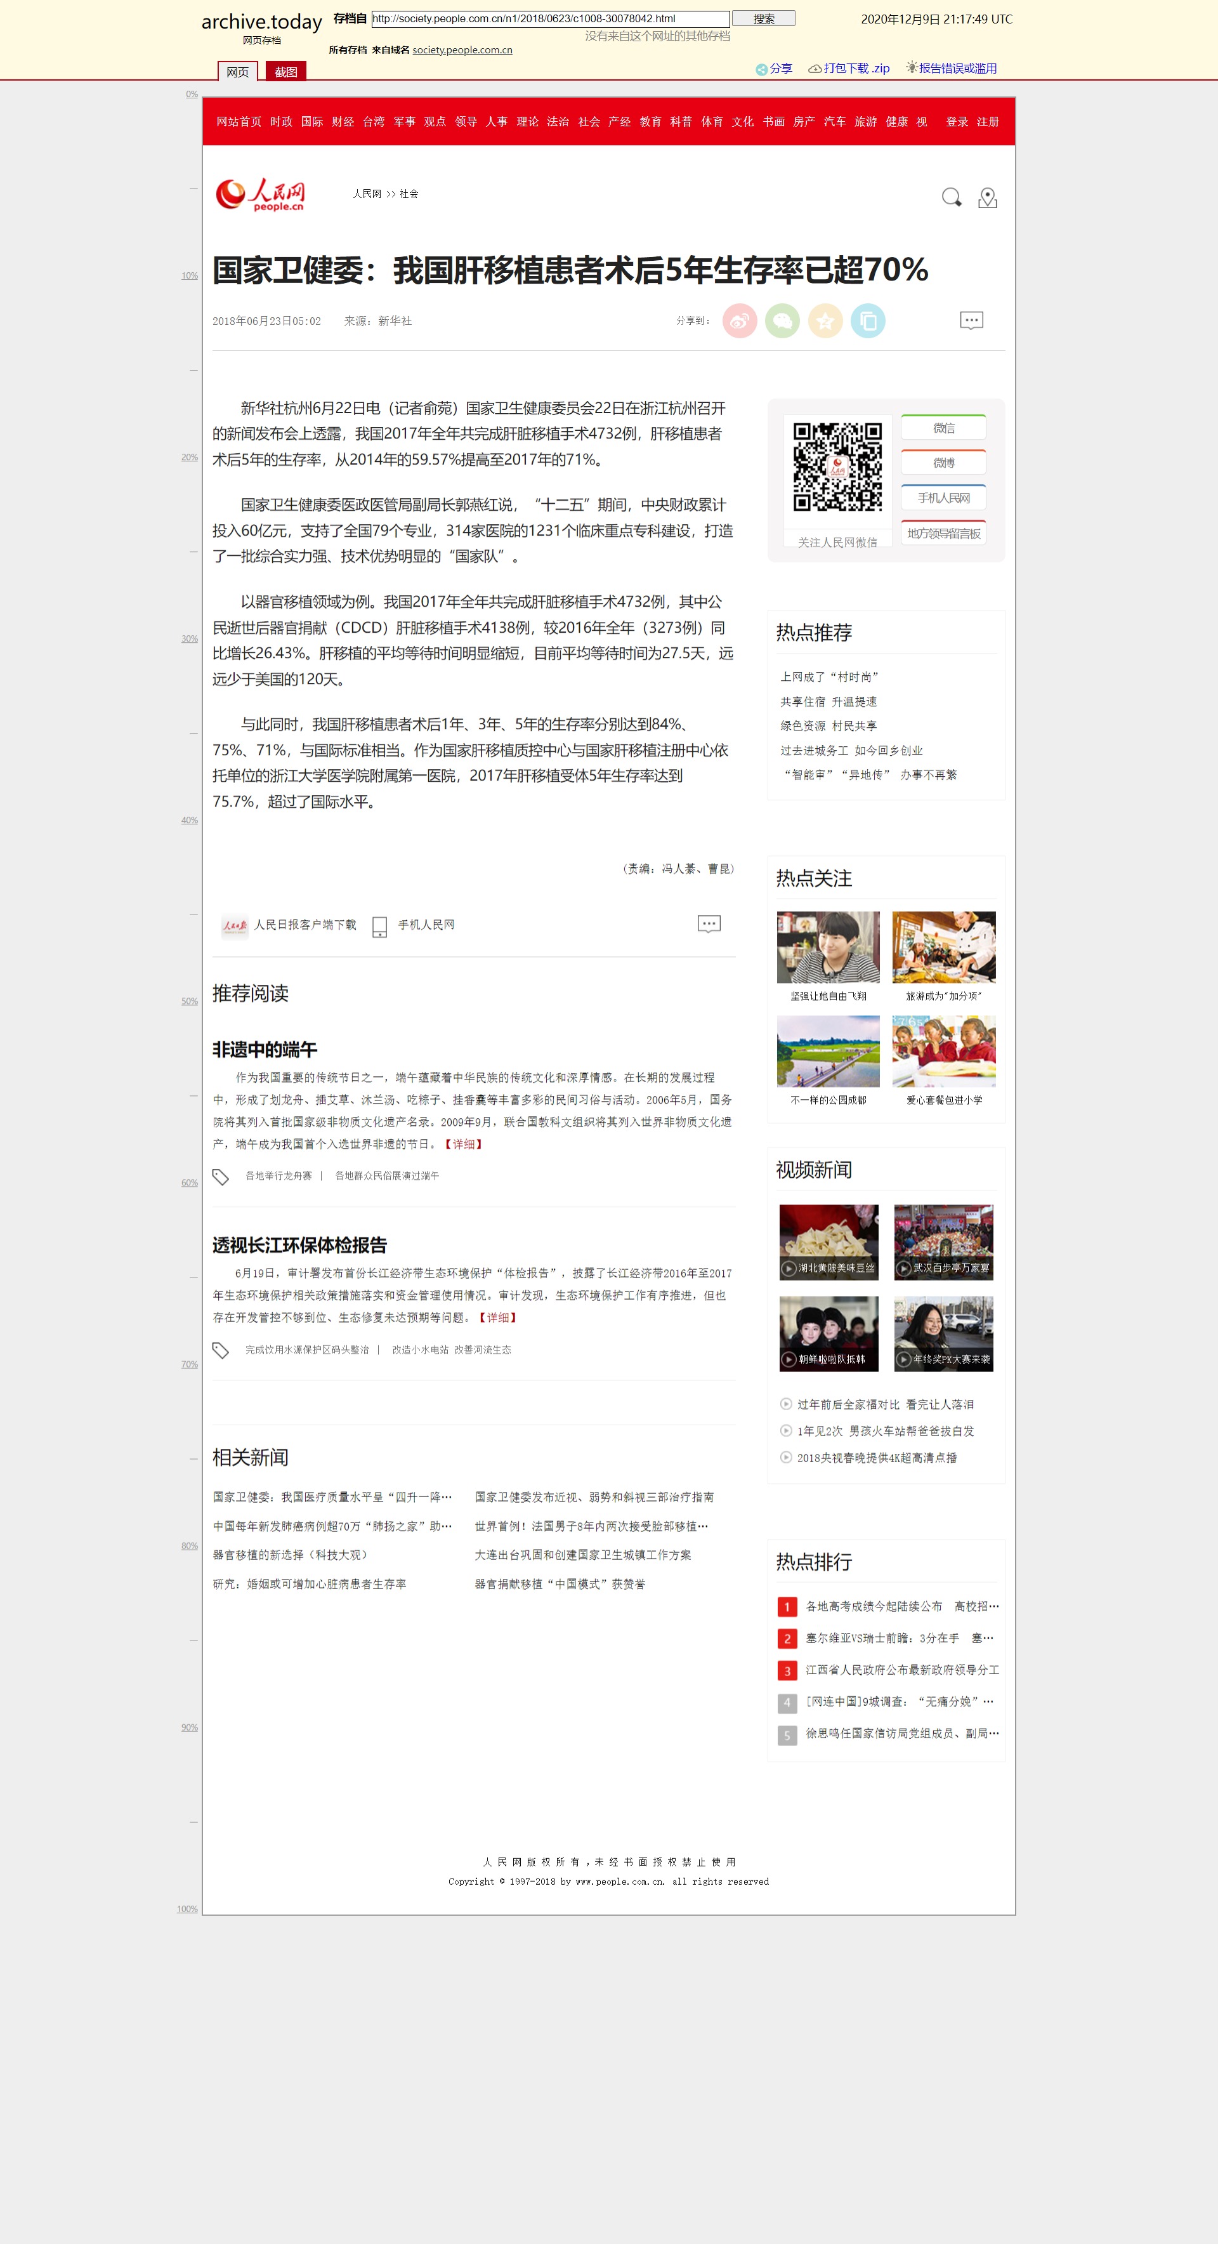
Task: Click 社会 in the breadcrumb
Action: pyautogui.click(x=409, y=194)
